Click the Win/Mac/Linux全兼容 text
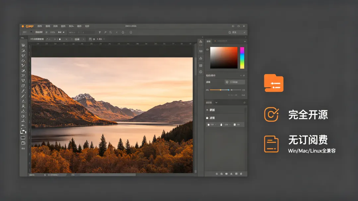Image resolution: width=358 pixels, height=201 pixels. point(312,151)
